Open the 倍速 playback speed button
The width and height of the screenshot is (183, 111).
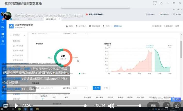coord(153,106)
